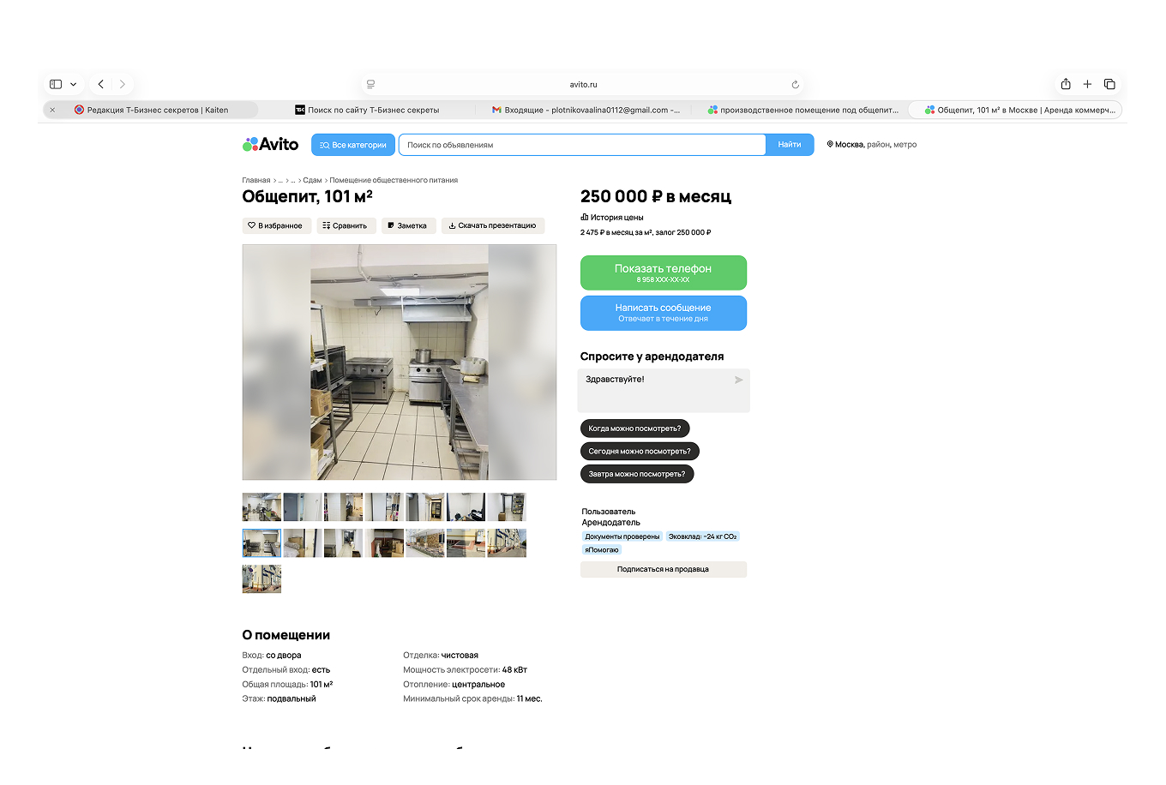Send message with arrow icon in chat box

[x=739, y=380]
